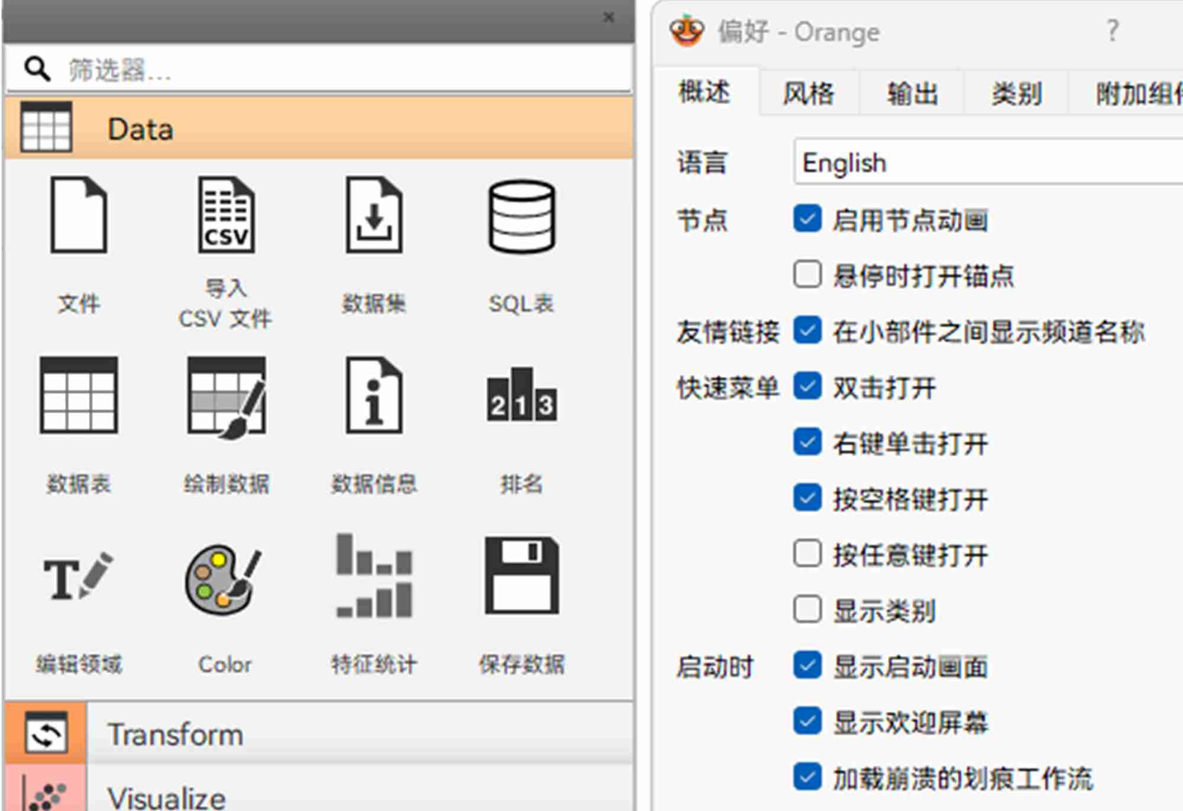1183x811 pixels.
Task: Select the 绘制数据 Paint Data widget
Action: click(x=226, y=396)
